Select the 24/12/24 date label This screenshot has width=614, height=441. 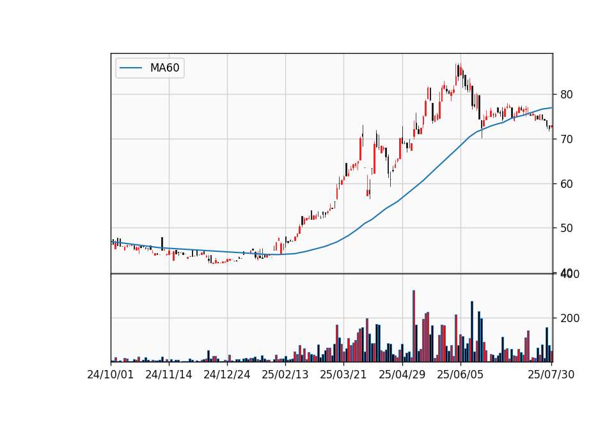(227, 375)
